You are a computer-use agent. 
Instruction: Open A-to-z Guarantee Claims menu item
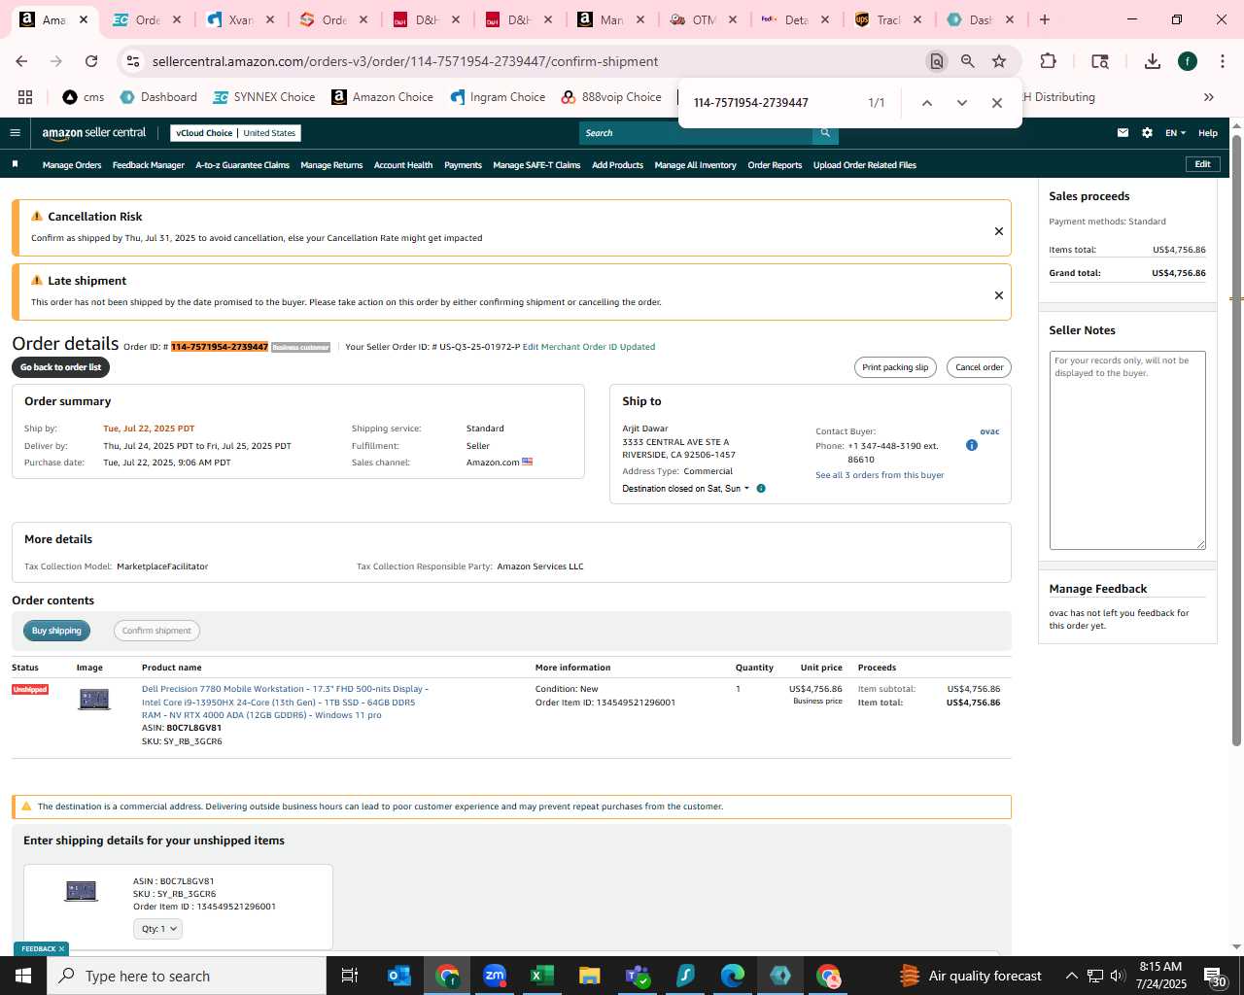[x=242, y=165]
